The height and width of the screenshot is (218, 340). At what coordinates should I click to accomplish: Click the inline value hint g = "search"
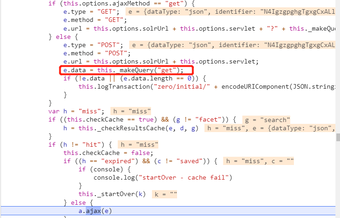266,120
